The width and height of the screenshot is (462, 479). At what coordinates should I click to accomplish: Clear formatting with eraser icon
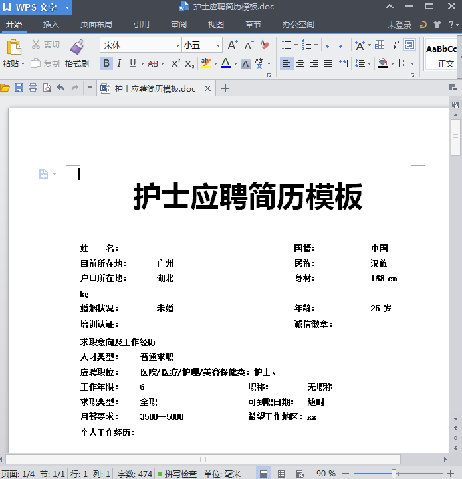click(265, 45)
